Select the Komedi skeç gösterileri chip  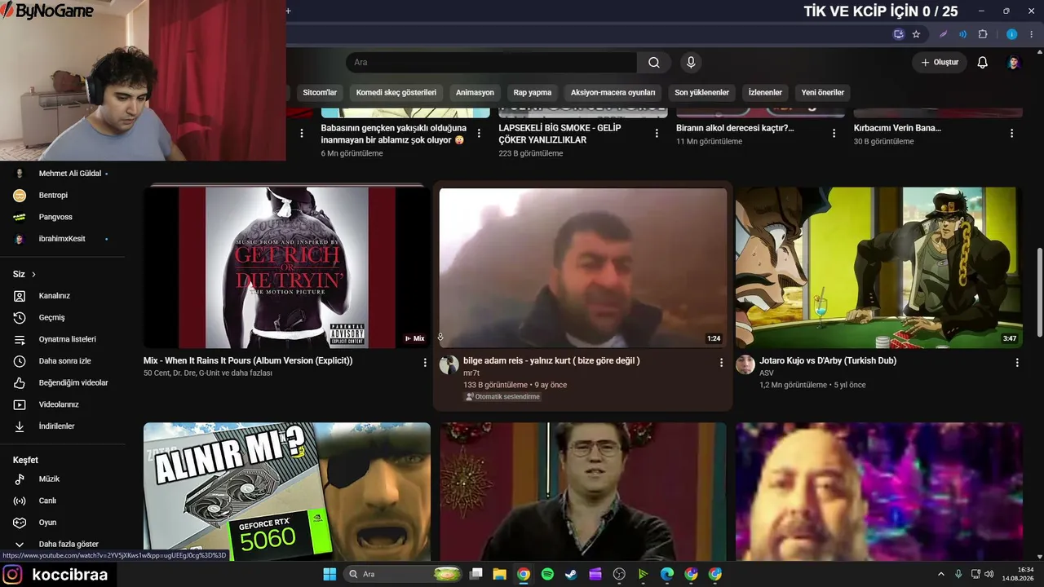click(x=396, y=93)
